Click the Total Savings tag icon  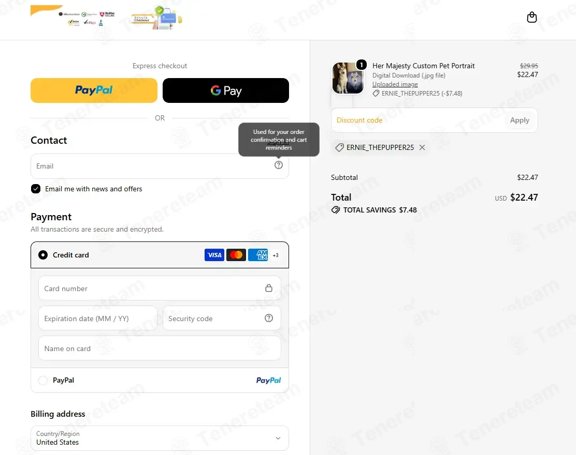click(335, 210)
